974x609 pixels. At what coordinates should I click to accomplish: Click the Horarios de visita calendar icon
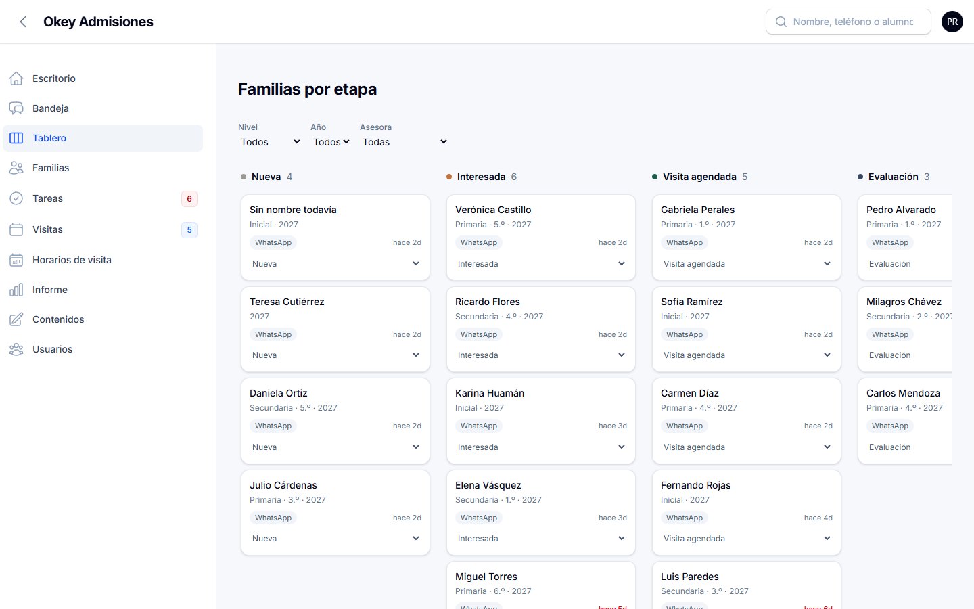[16, 260]
